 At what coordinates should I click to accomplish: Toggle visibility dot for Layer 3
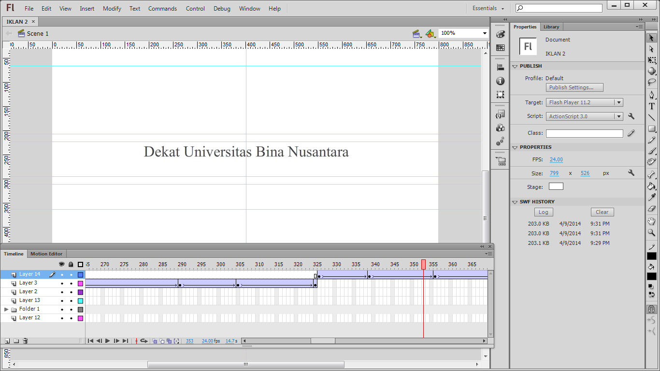click(x=62, y=284)
